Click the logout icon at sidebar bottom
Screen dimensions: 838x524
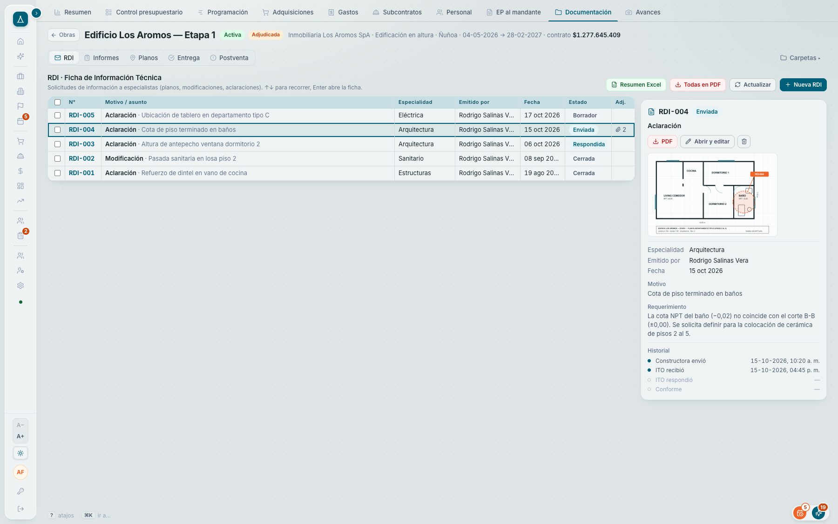[20, 509]
